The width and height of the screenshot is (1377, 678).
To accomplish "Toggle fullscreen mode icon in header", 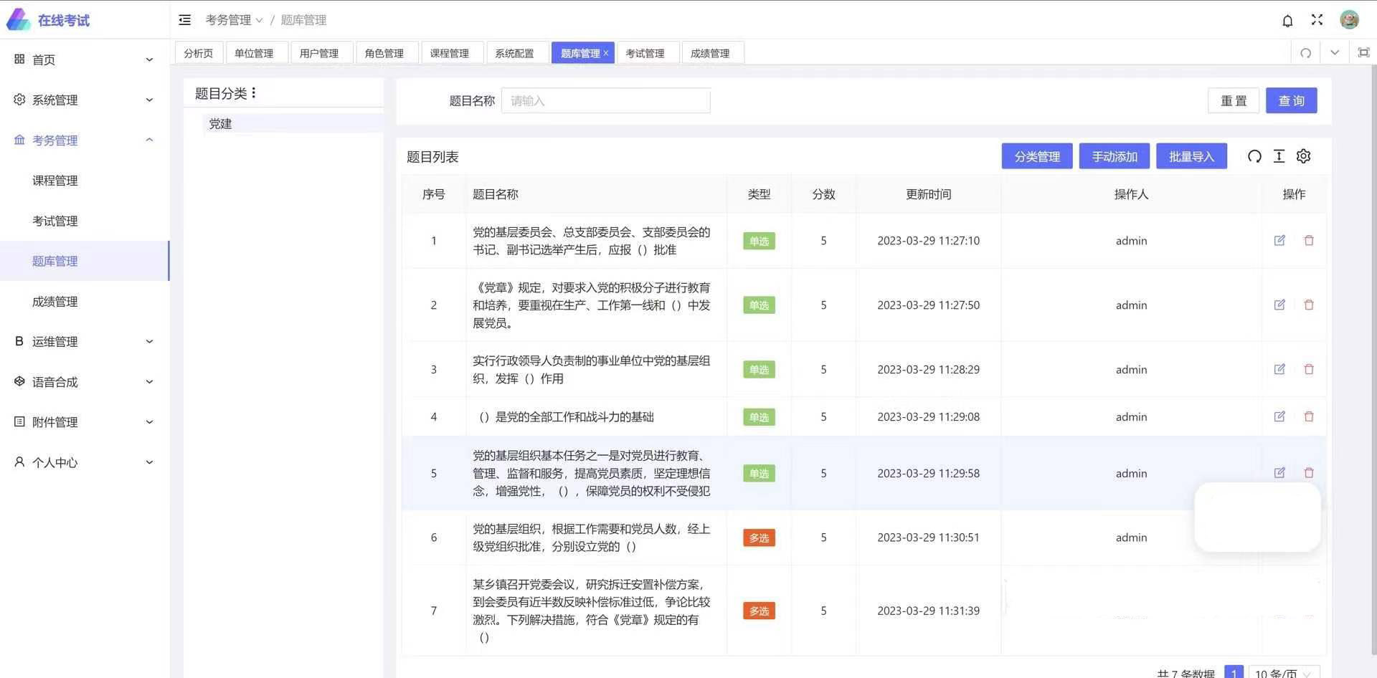I will coord(1317,20).
